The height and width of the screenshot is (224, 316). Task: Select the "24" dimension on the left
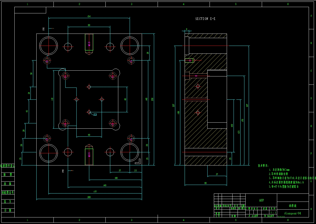coord(29,93)
